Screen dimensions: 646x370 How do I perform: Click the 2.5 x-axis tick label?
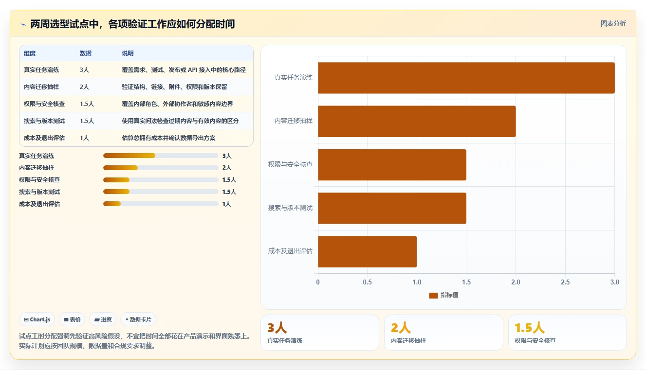coord(565,282)
